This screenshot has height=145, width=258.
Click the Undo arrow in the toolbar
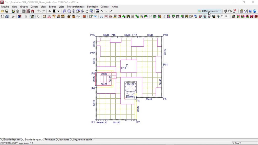39,11
